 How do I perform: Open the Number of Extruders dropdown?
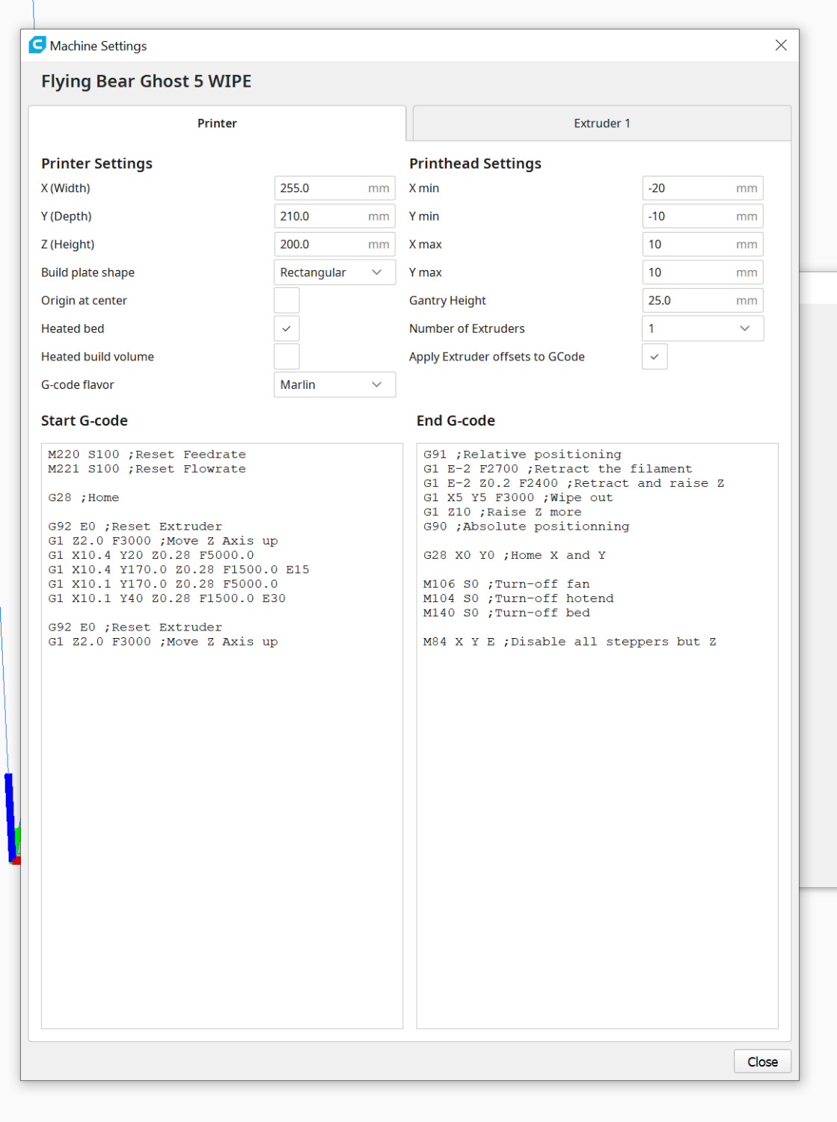pos(702,328)
